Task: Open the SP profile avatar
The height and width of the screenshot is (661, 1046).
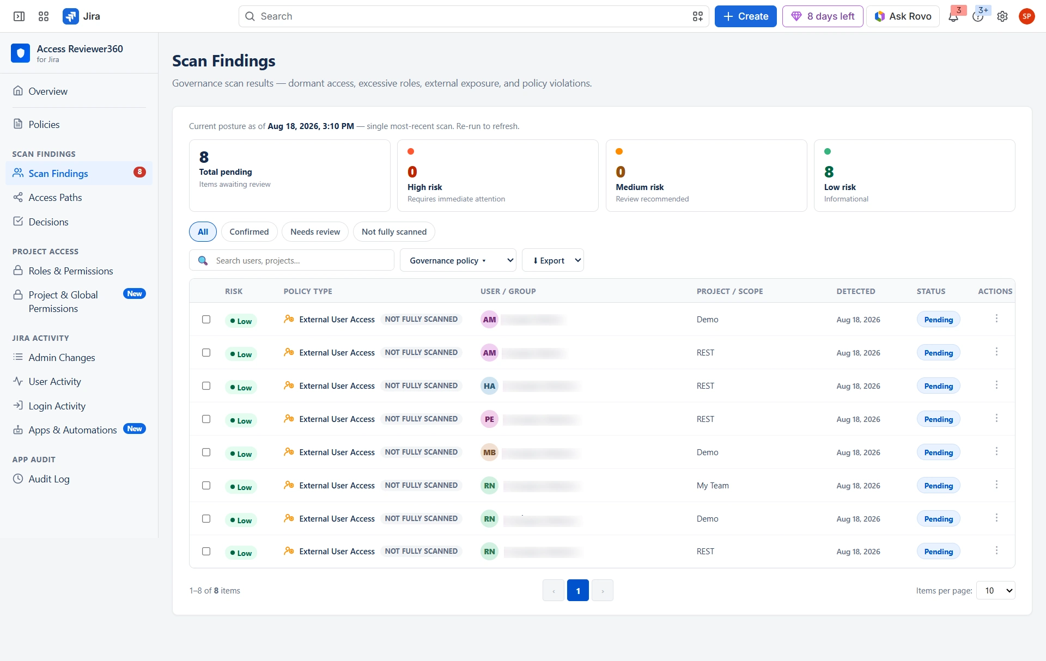Action: coord(1027,16)
